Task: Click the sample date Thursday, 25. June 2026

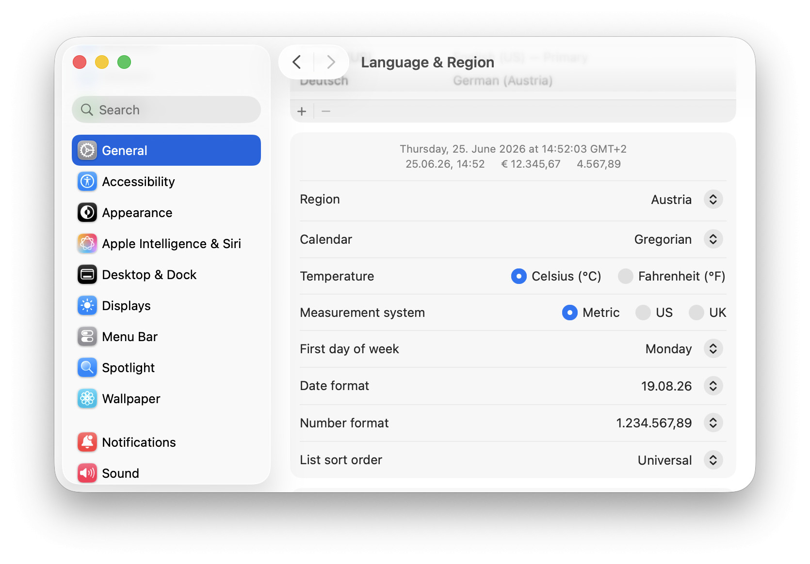Action: [x=463, y=149]
